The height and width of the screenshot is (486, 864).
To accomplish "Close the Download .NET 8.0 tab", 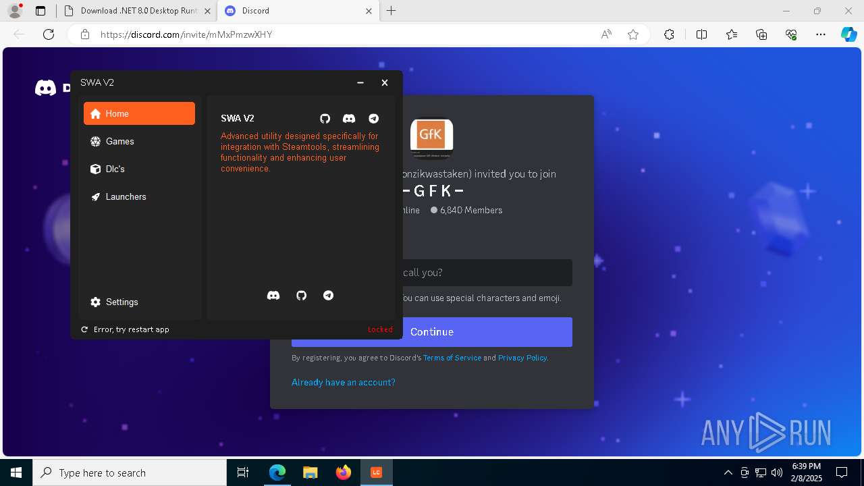I will click(x=207, y=11).
